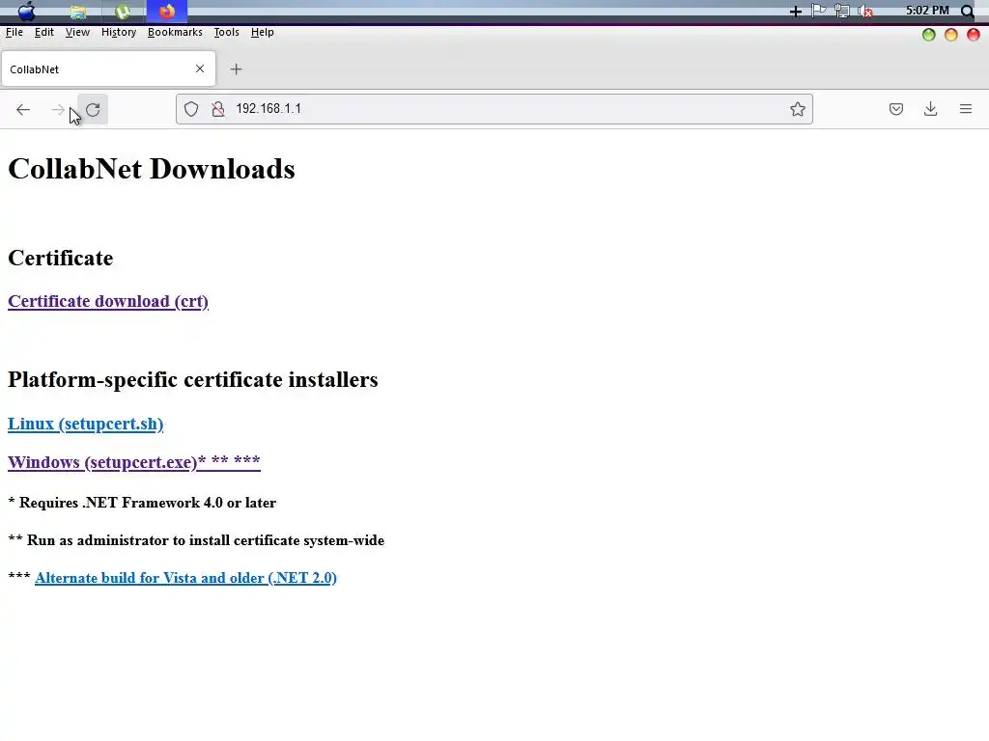Click the 192.168.1.1 address bar field

coord(494,109)
